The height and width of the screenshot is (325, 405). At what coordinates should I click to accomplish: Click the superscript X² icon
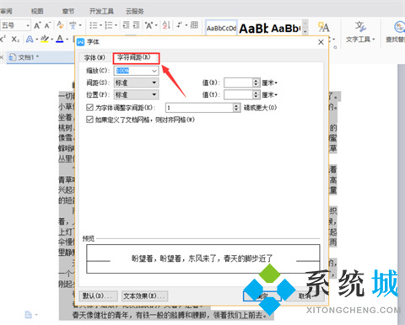click(x=3, y=40)
